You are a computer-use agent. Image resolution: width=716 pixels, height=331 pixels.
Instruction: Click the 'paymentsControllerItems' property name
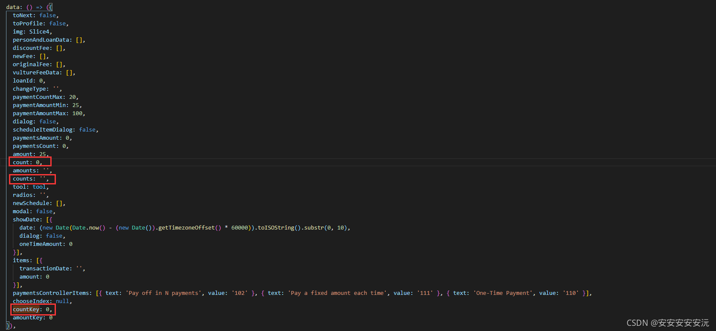[x=51, y=293]
